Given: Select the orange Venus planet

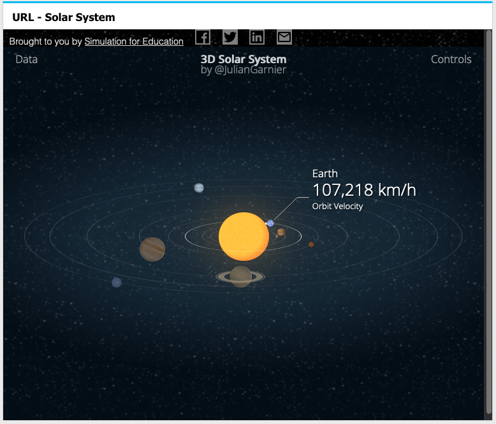Looking at the screenshot, I should click(282, 232).
